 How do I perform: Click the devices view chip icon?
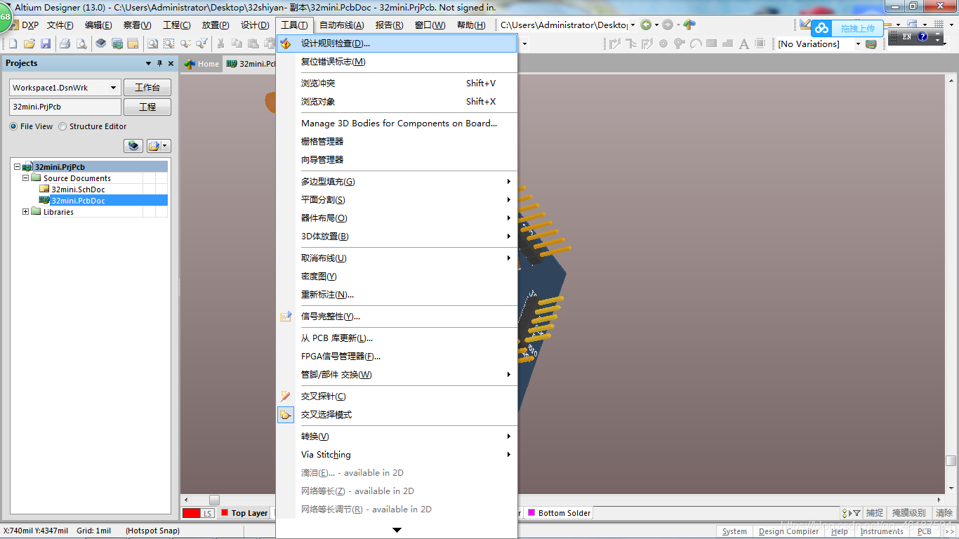[100, 44]
